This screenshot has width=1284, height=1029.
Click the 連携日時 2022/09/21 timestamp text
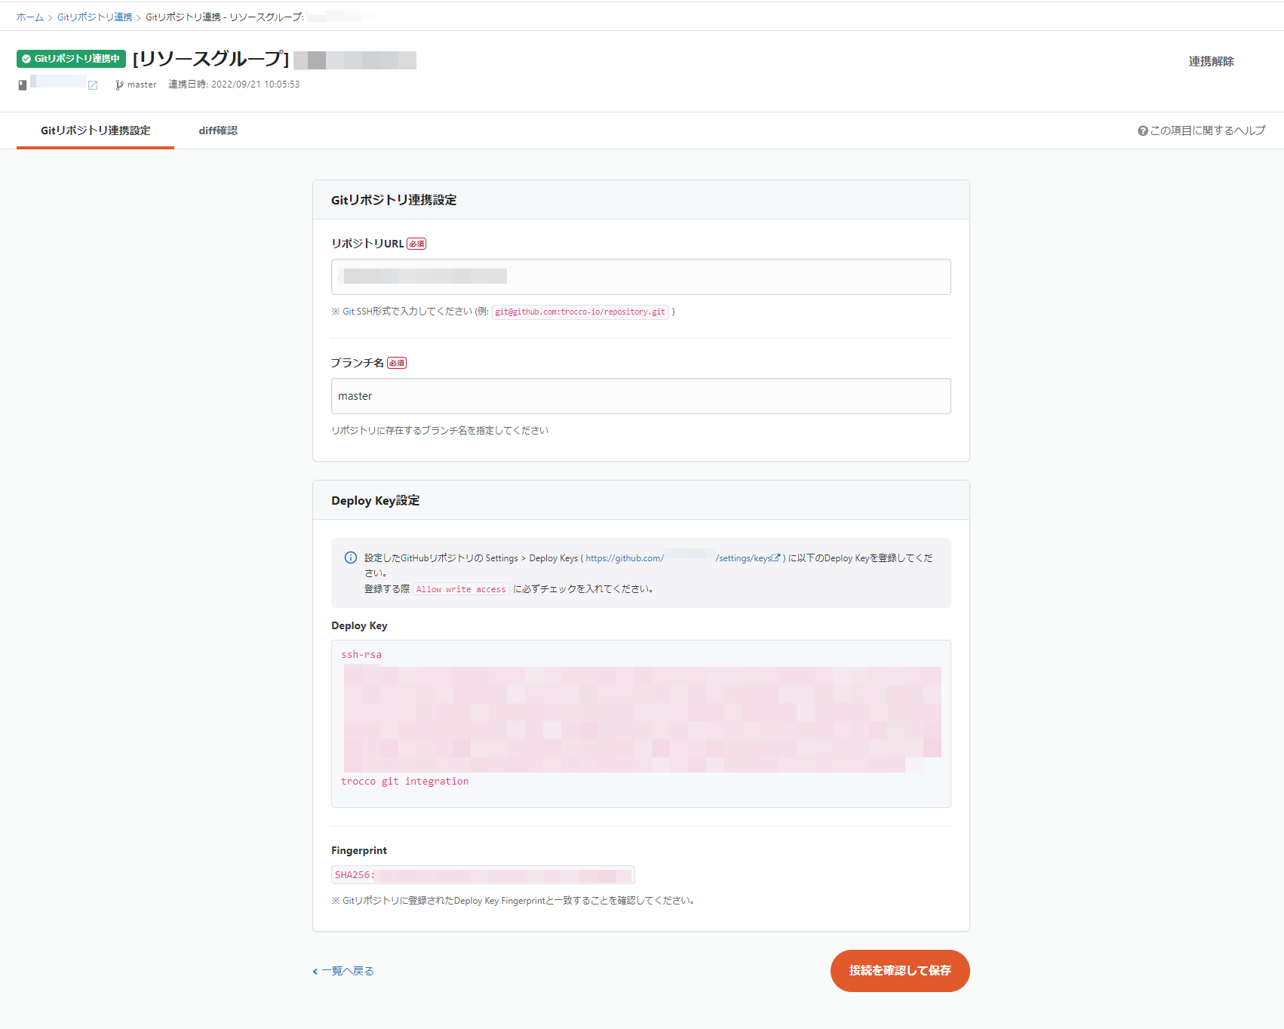[234, 84]
